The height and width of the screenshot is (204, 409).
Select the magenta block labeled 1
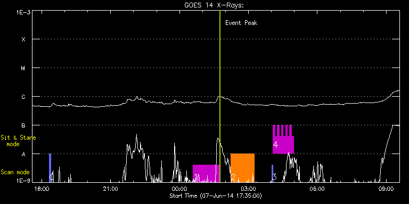point(206,173)
